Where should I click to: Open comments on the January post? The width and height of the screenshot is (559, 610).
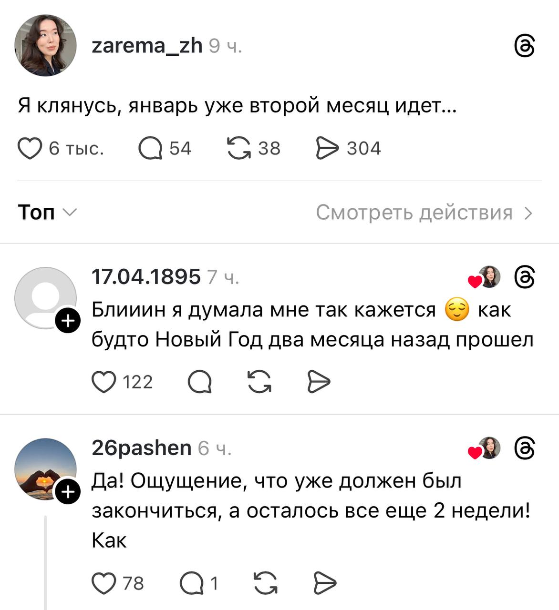pos(150,148)
